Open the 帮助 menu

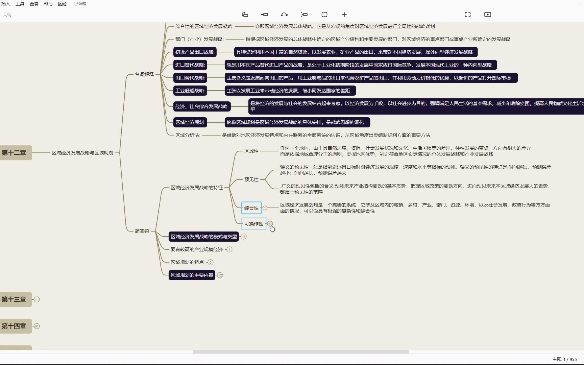tap(48, 4)
